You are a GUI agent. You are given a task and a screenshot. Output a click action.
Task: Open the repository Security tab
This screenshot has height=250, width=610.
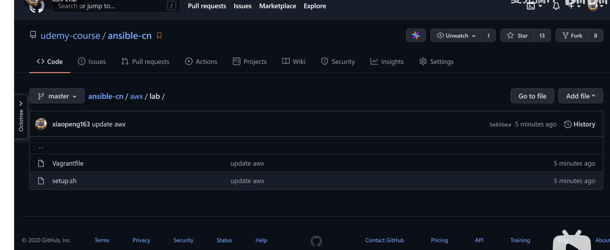[x=338, y=61]
